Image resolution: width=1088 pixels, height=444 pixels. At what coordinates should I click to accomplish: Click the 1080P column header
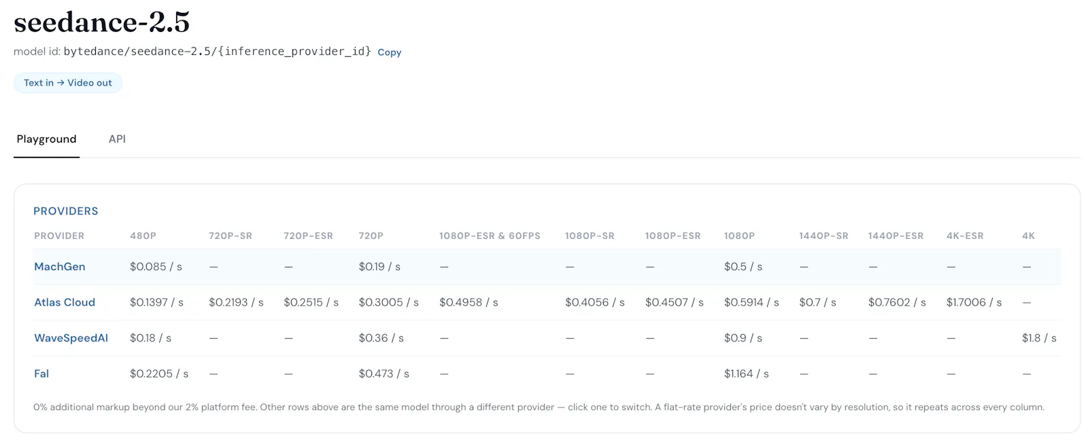pyautogui.click(x=740, y=236)
